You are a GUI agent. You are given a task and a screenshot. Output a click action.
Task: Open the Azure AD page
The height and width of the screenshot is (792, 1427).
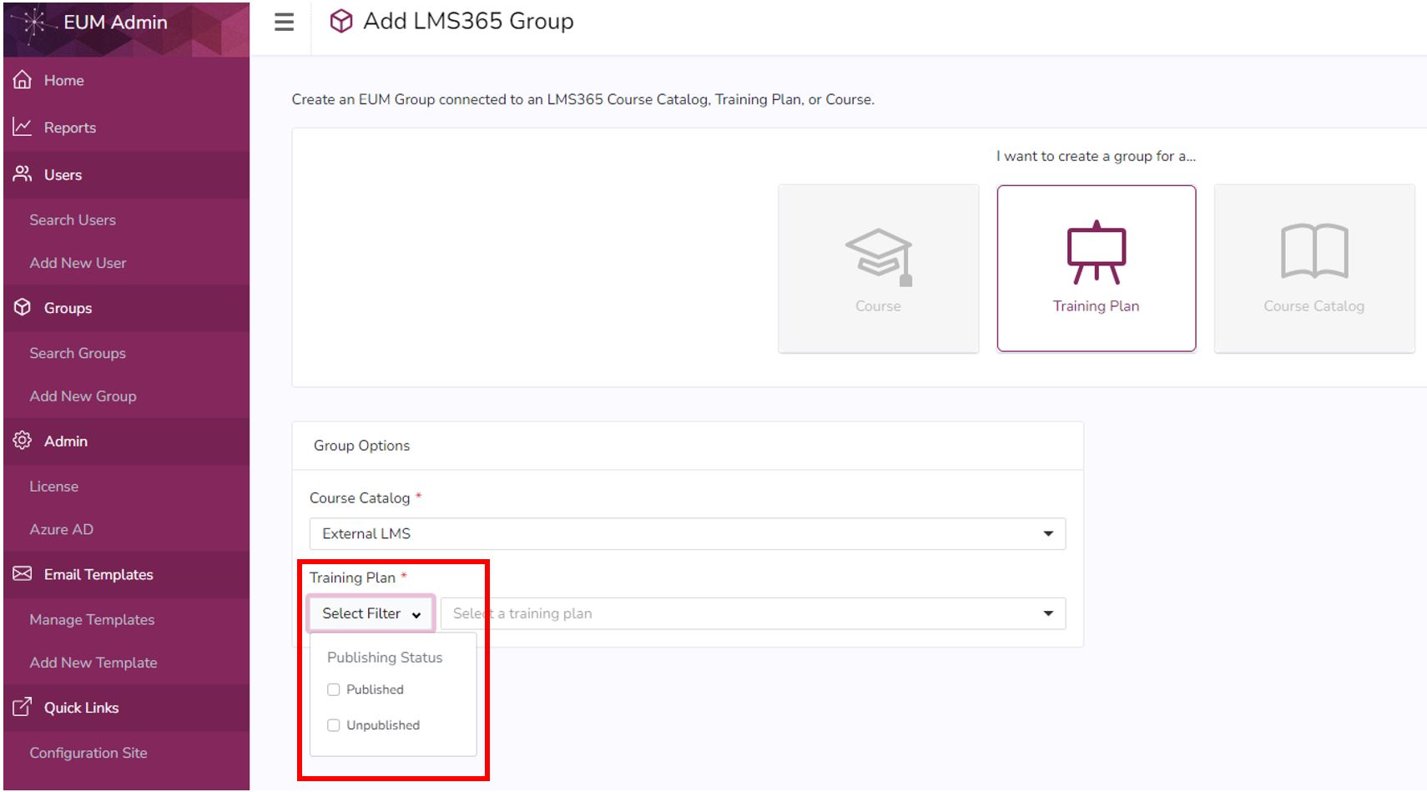[x=61, y=529]
